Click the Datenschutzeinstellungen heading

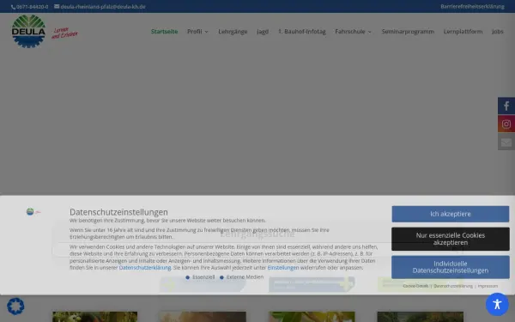(x=118, y=212)
